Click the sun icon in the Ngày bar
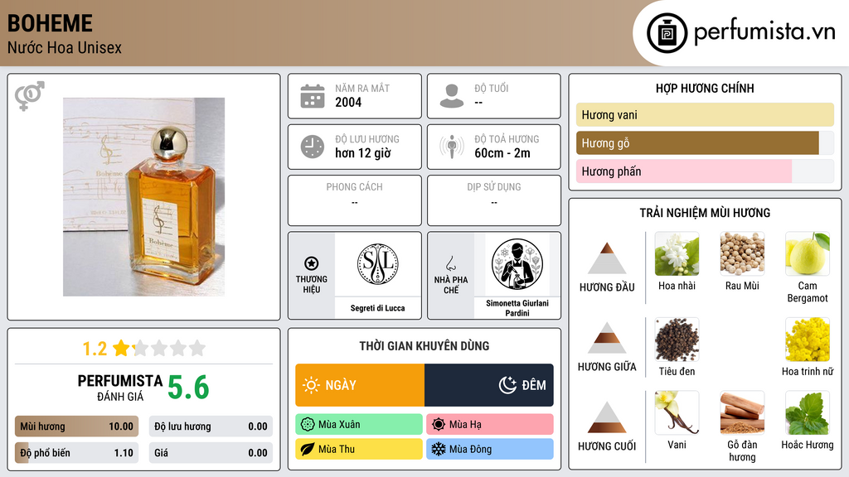This screenshot has width=849, height=477. (312, 385)
